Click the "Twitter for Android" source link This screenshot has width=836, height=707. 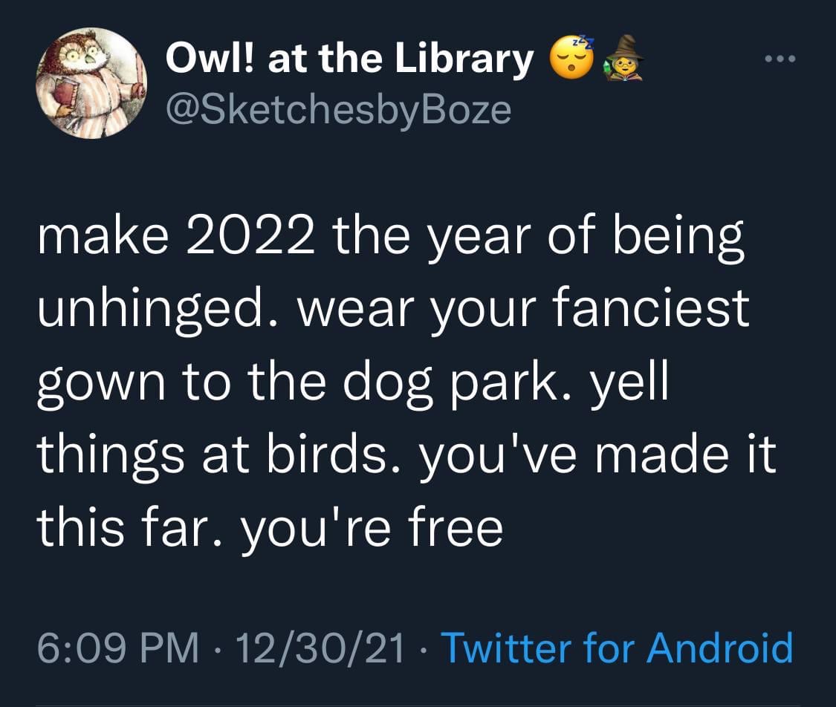click(x=617, y=647)
